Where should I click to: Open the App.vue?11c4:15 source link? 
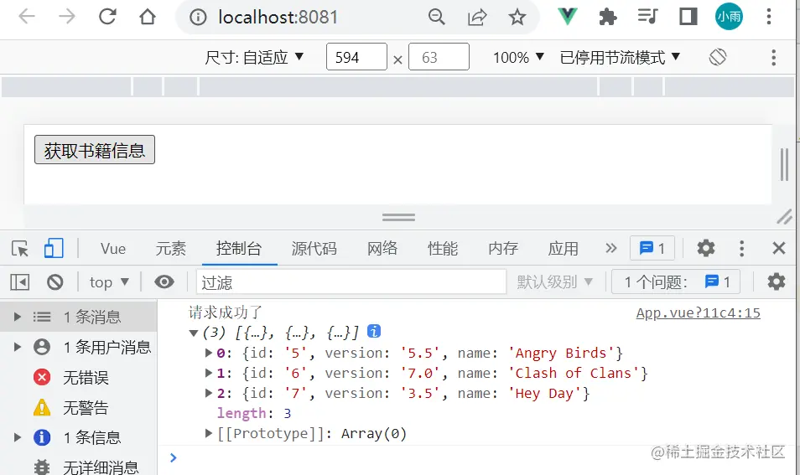click(698, 313)
